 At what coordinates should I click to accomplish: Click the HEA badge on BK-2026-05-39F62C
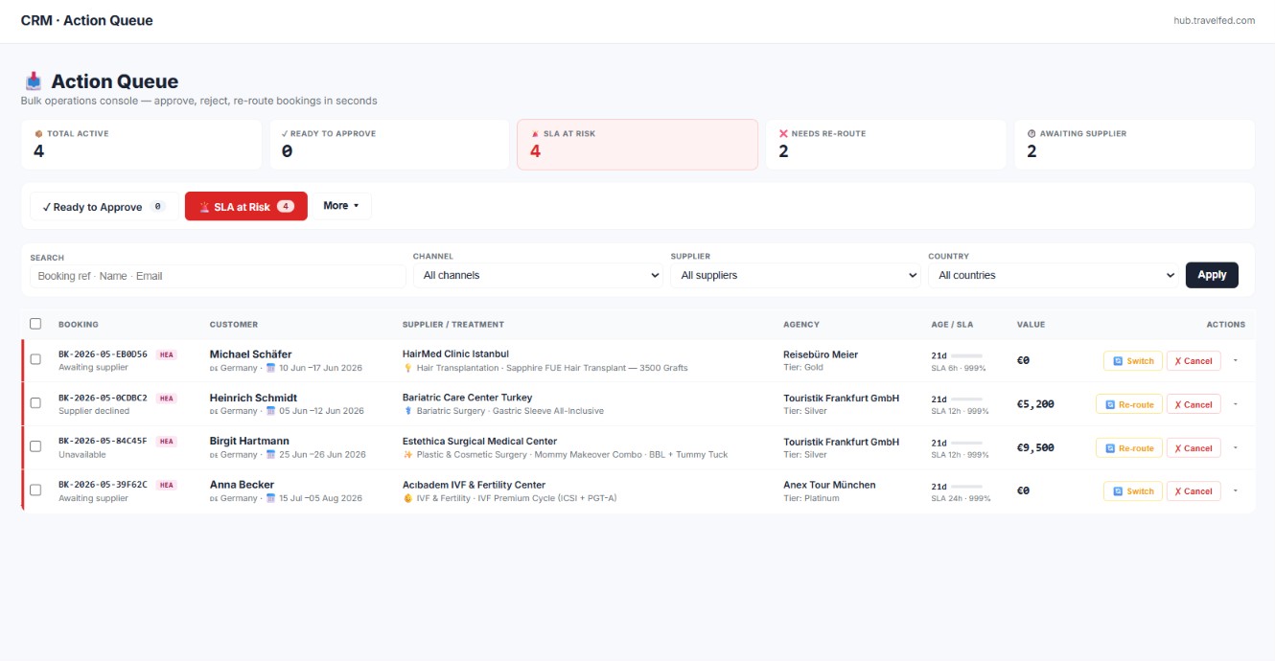[x=167, y=485]
